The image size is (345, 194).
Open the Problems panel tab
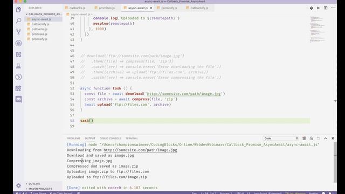click(73, 138)
